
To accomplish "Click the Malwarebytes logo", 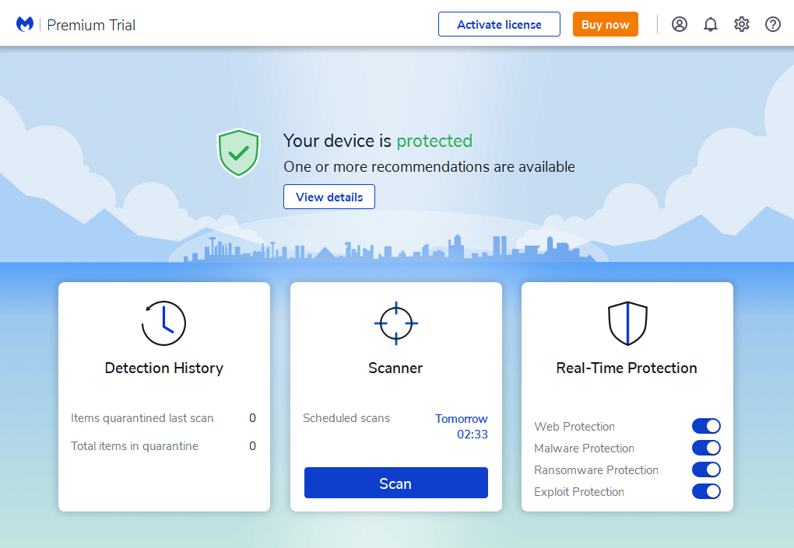I will pyautogui.click(x=24, y=23).
